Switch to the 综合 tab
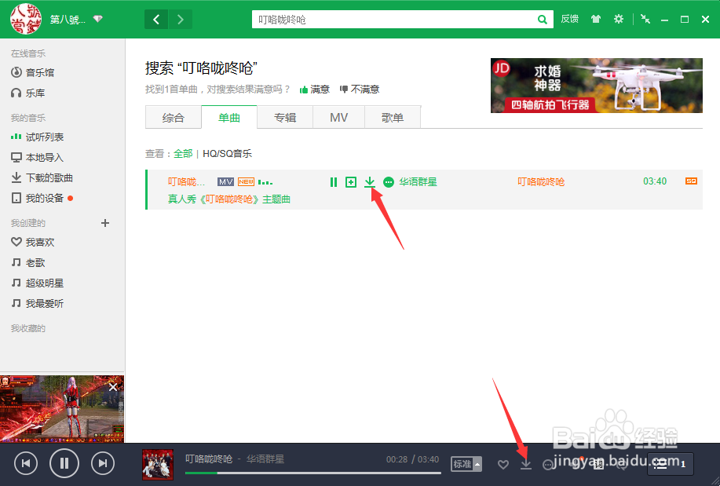The height and width of the screenshot is (486, 720). click(x=173, y=118)
